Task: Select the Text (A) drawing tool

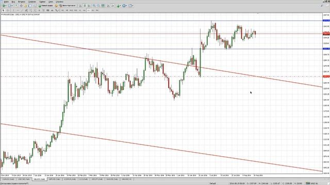Action: 39,10
